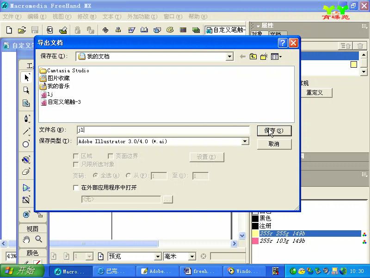The width and height of the screenshot is (370, 278).
Task: Open the library book icon in toolbar
Action: (144, 30)
